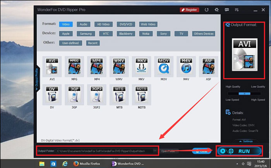Viewport: 271px width, 168px height.
Task: Launch Internet Explorer from the taskbar
Action: click(x=65, y=164)
